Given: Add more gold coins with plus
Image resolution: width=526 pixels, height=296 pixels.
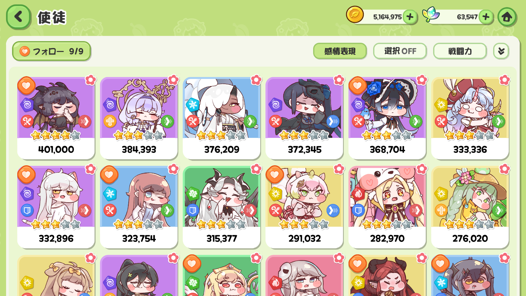Looking at the screenshot, I should point(410,17).
